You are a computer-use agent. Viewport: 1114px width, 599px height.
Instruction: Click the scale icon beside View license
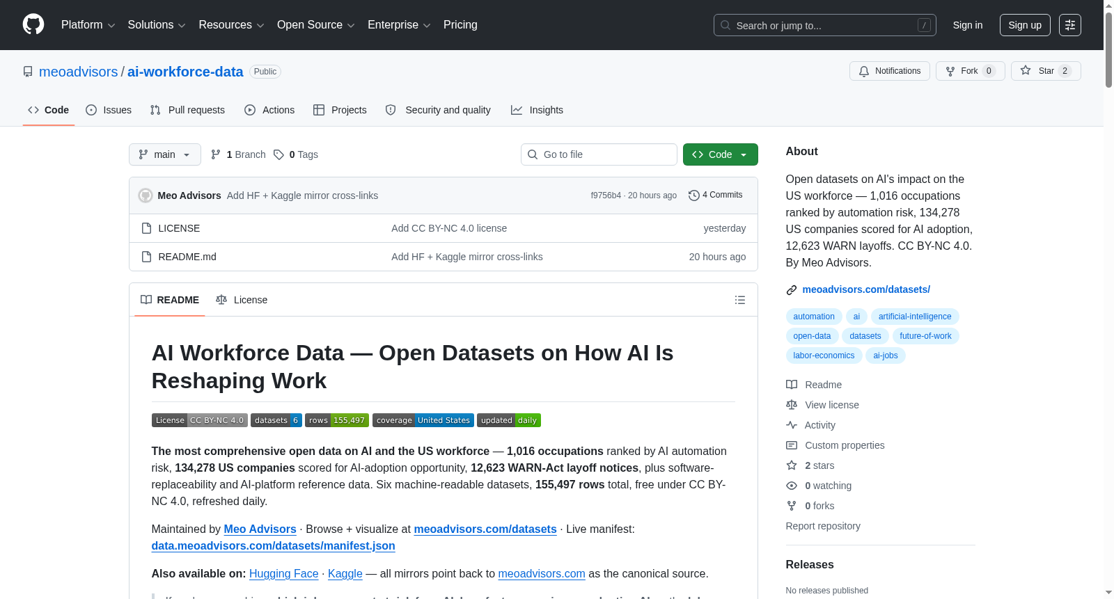(792, 405)
